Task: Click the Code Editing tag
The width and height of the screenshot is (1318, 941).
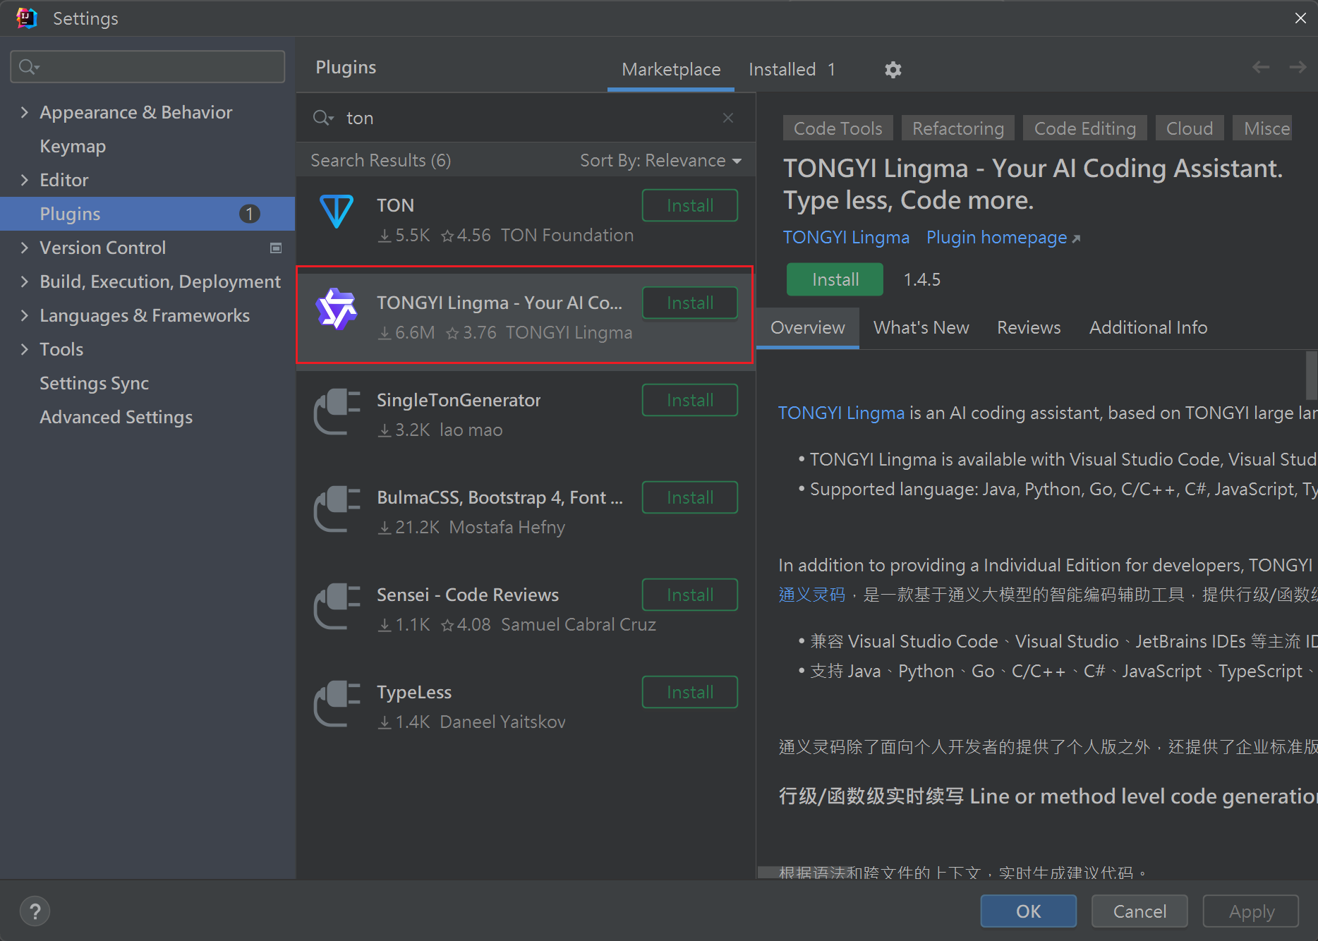Action: coord(1084,128)
